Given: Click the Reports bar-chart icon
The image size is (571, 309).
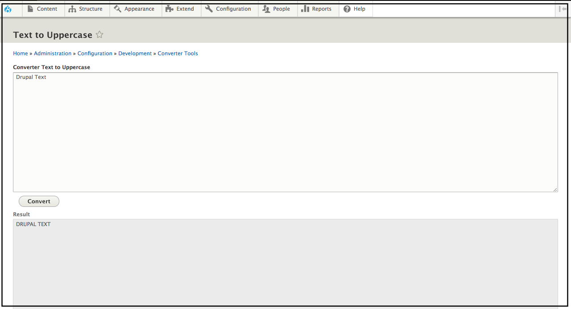Looking at the screenshot, I should coord(306,8).
